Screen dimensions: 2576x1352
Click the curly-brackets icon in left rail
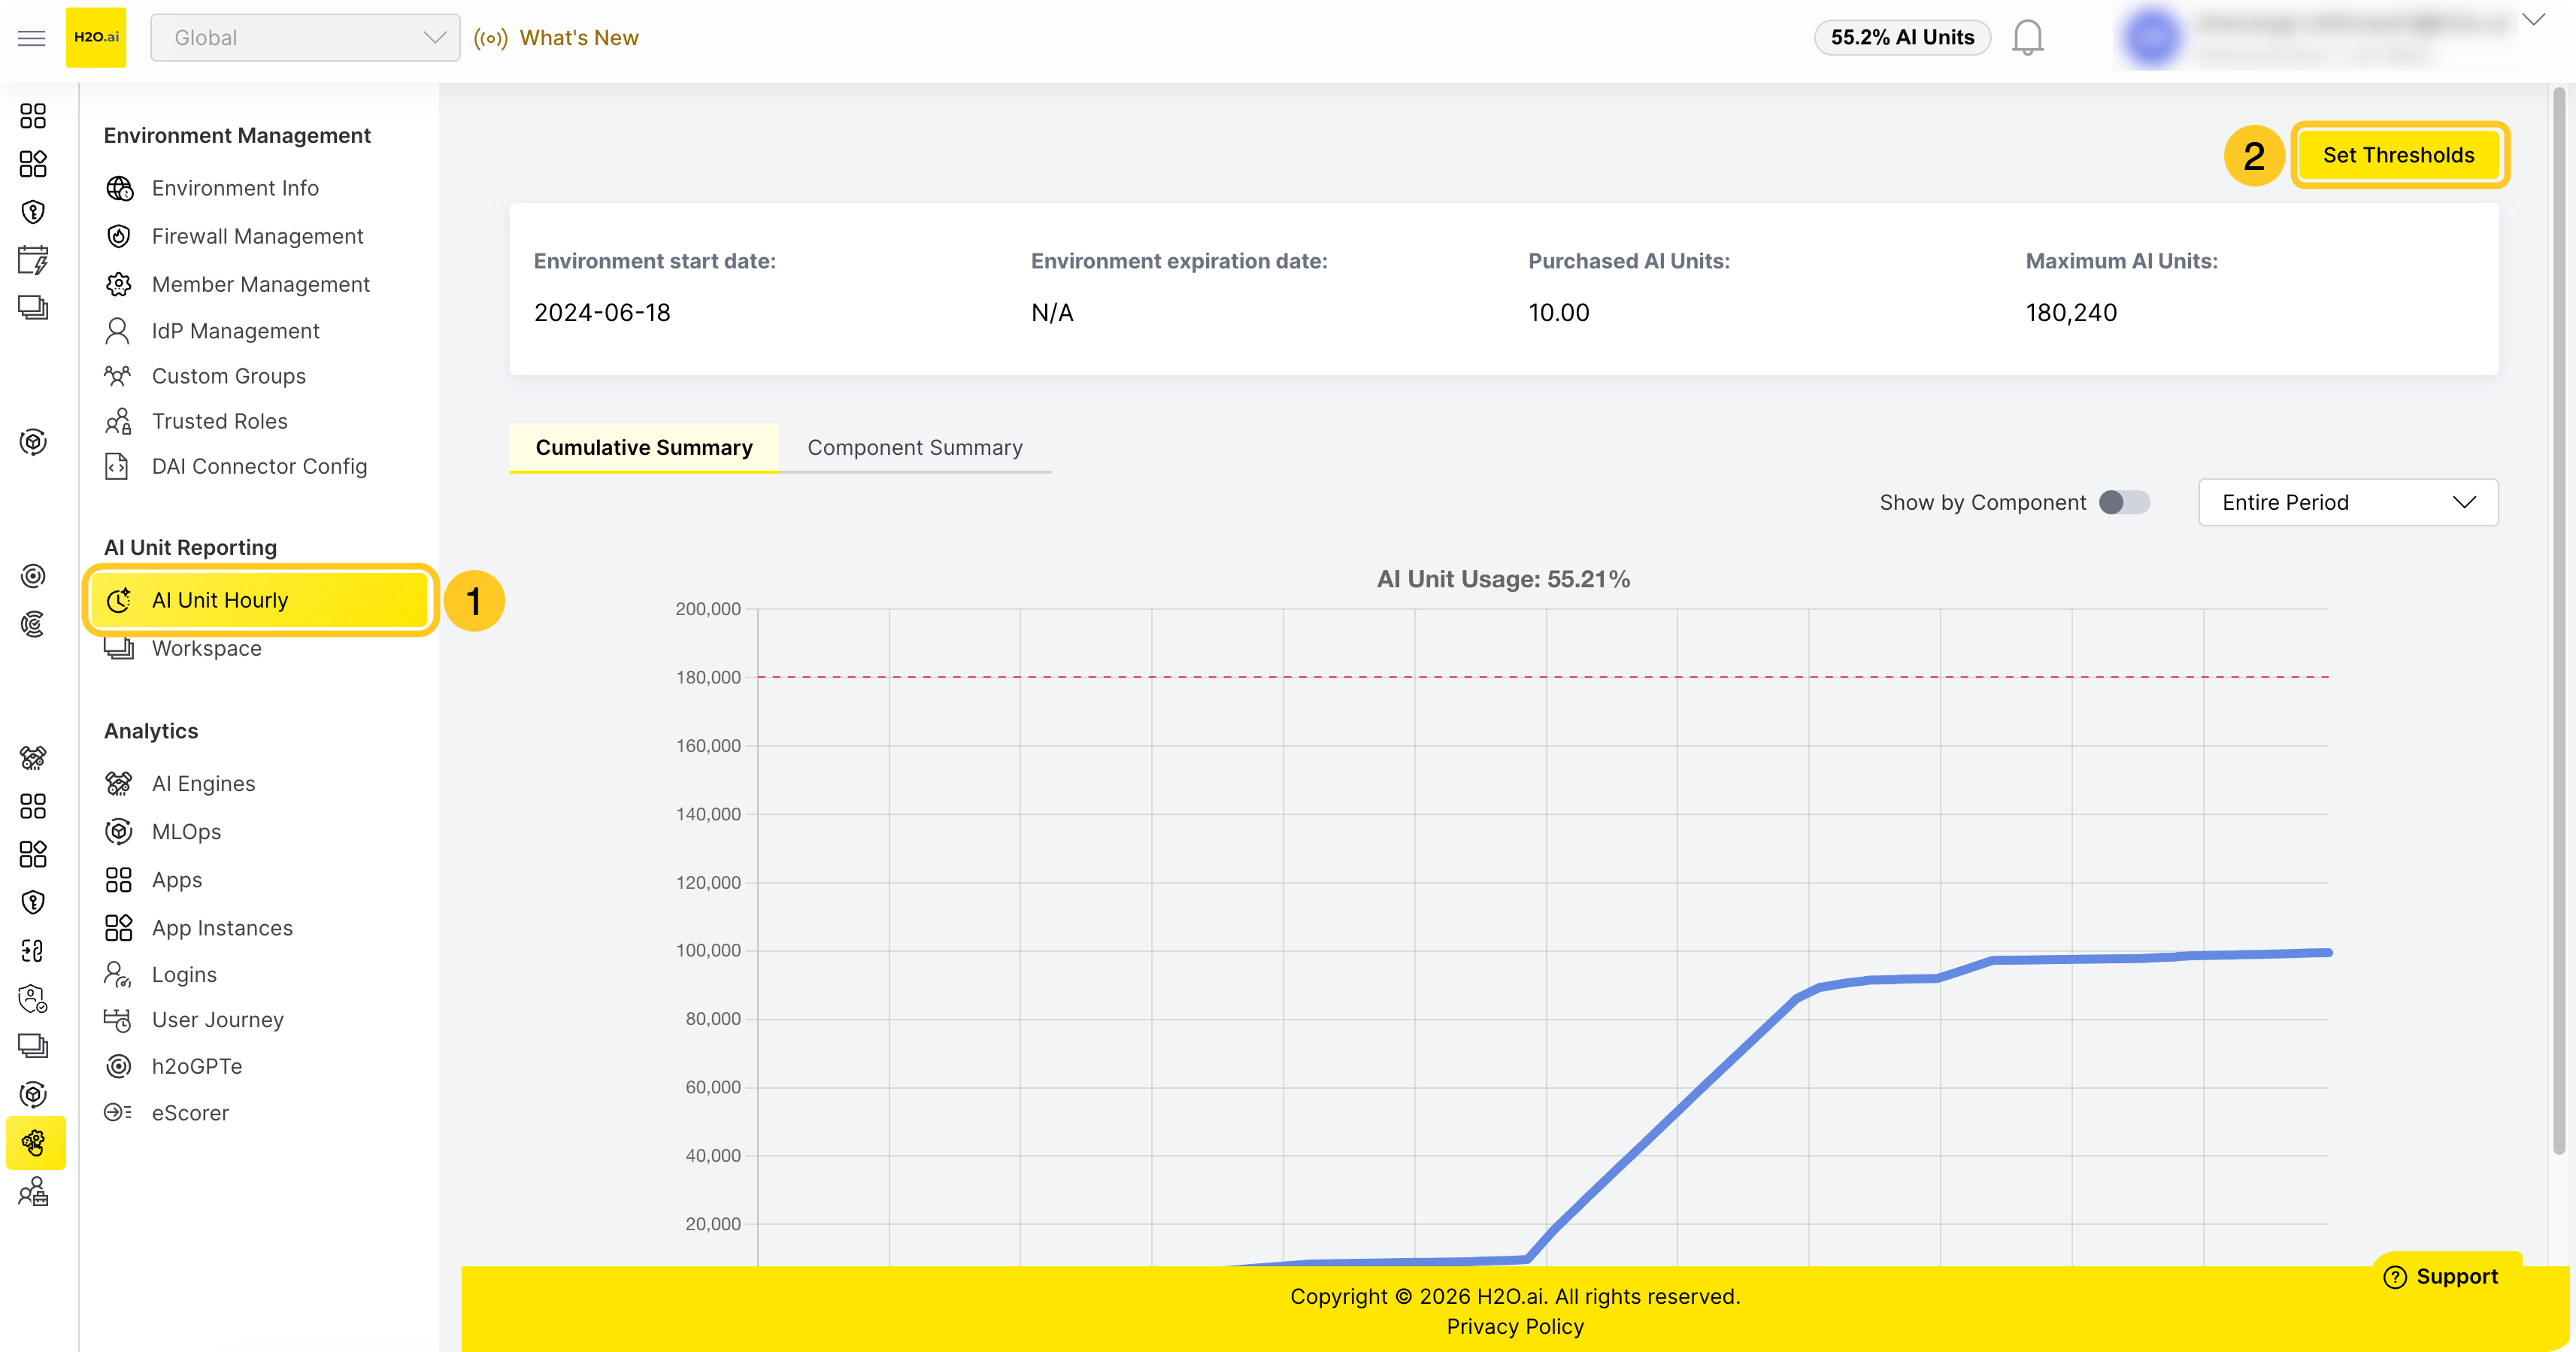coord(33,950)
